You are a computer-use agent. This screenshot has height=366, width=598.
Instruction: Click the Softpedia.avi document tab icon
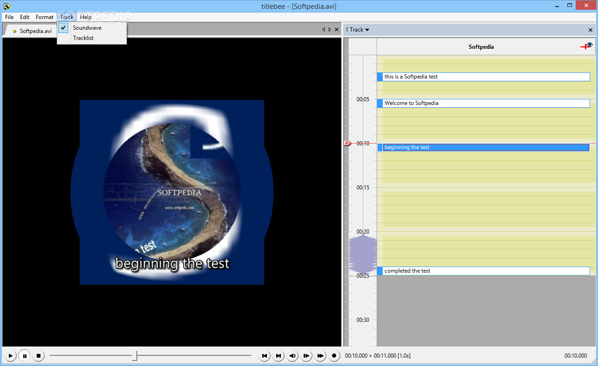(x=14, y=31)
